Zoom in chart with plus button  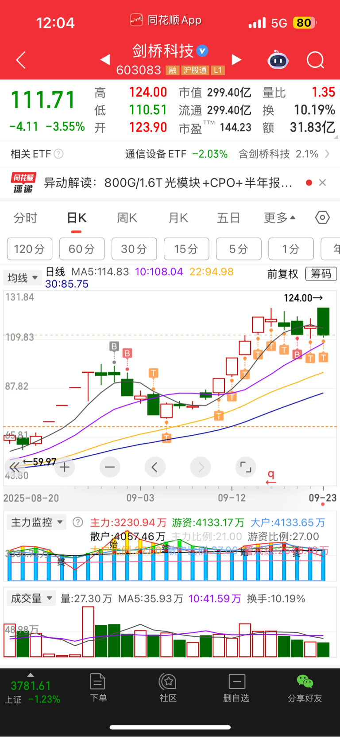pos(65,467)
